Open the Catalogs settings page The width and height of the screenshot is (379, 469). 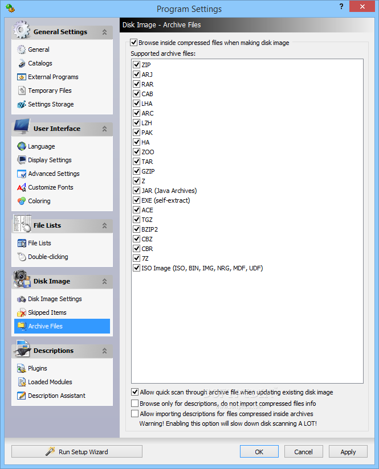(x=40, y=63)
